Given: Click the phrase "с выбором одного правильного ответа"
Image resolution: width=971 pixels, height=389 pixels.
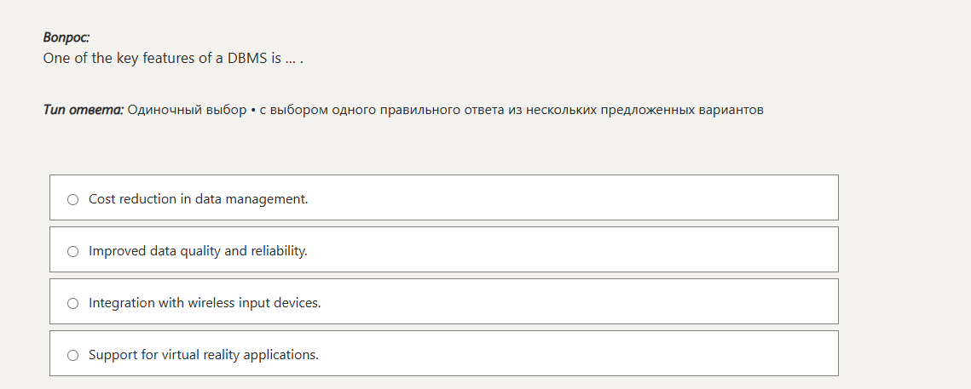Looking at the screenshot, I should click(381, 111).
